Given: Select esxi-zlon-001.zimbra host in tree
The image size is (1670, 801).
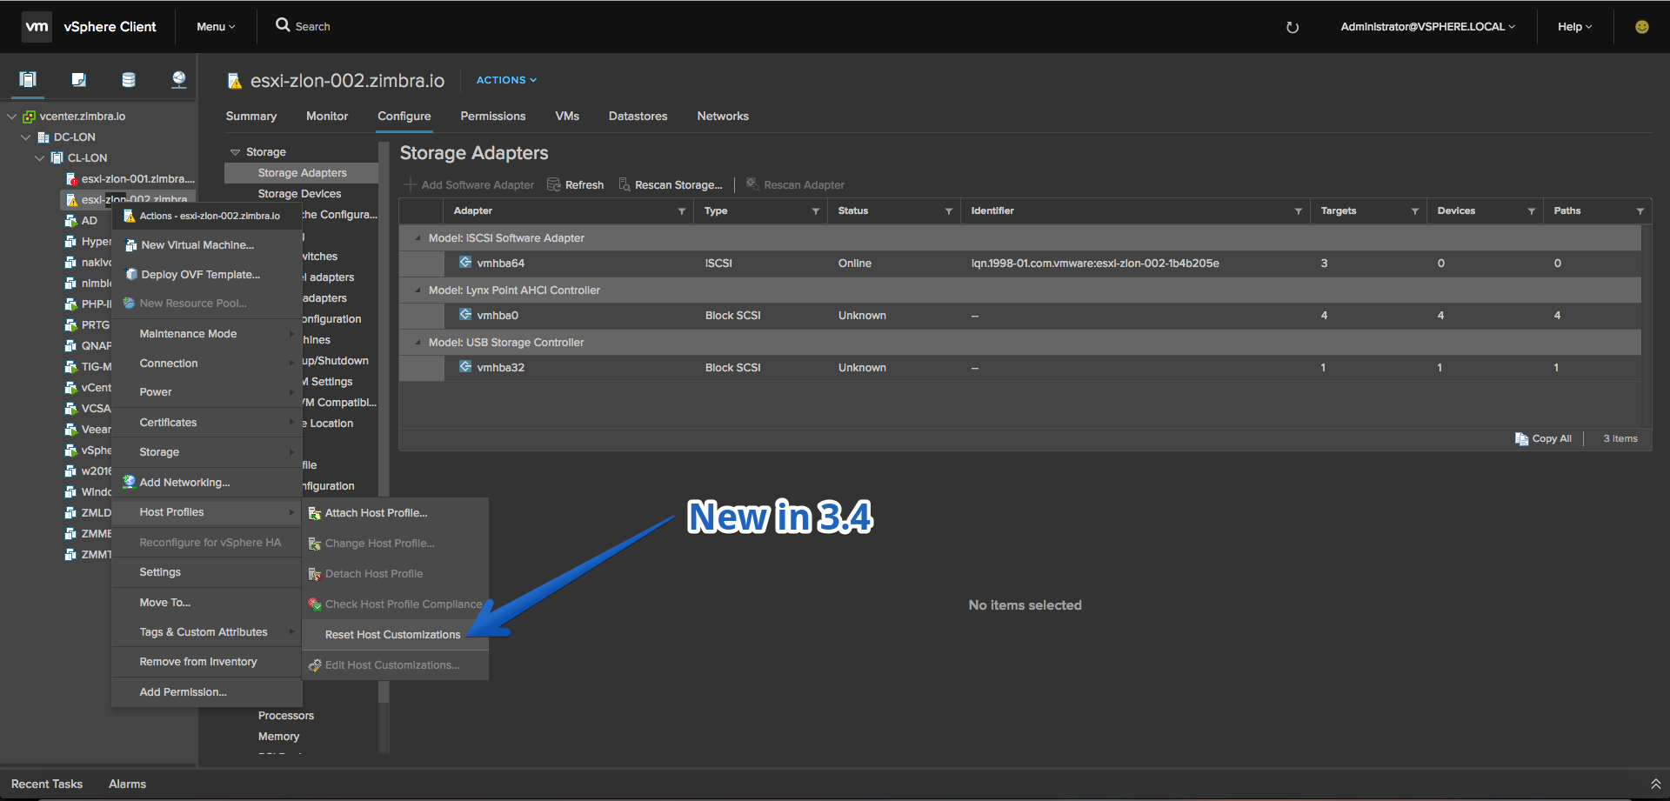Looking at the screenshot, I should [137, 179].
